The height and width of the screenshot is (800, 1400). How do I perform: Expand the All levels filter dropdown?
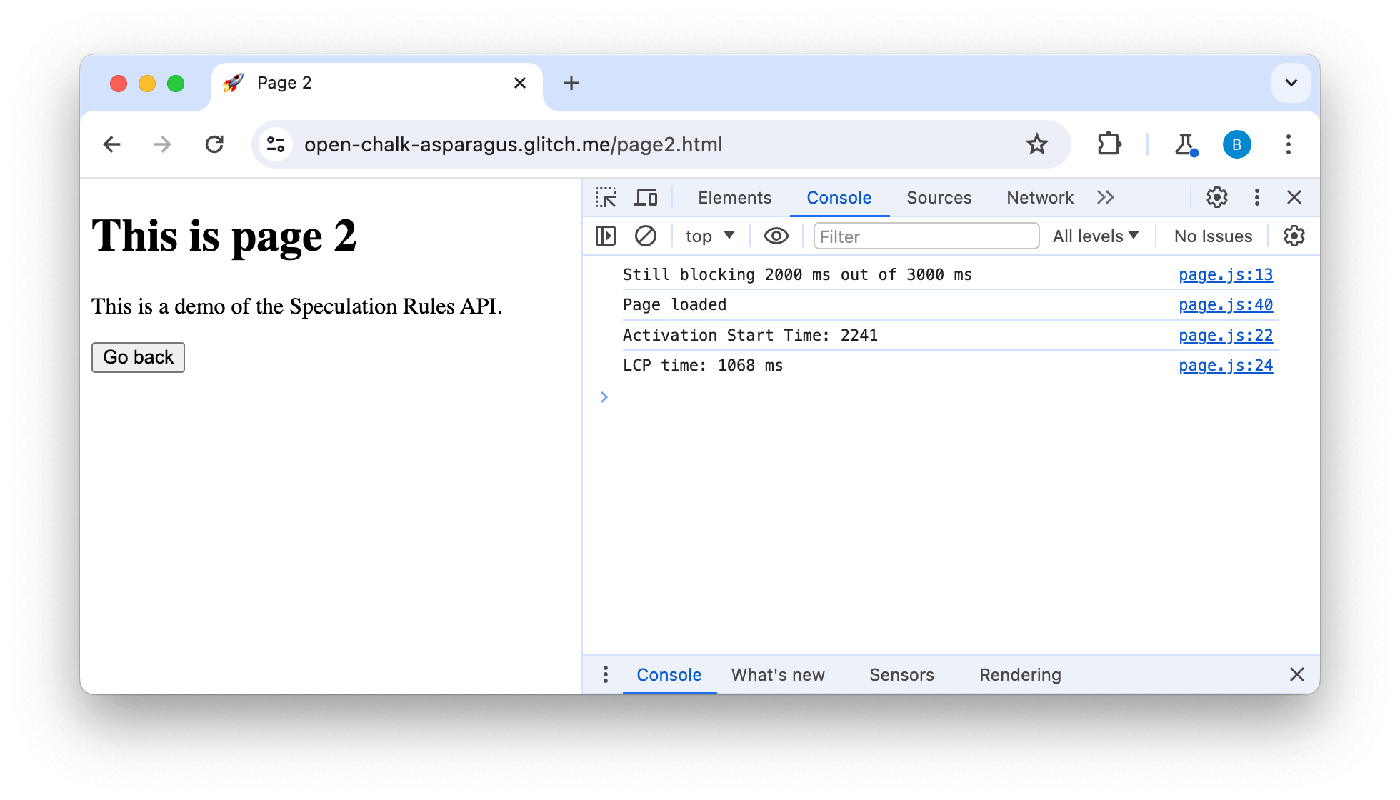click(x=1096, y=236)
